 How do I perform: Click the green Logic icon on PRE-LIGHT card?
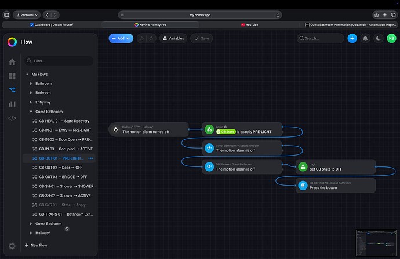tap(209, 129)
